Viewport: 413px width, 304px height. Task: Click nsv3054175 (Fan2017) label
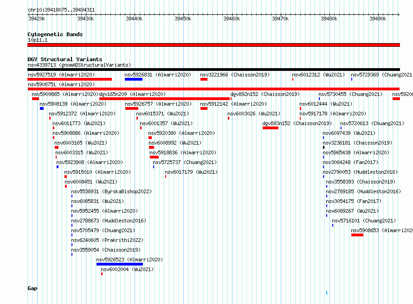[354, 201]
